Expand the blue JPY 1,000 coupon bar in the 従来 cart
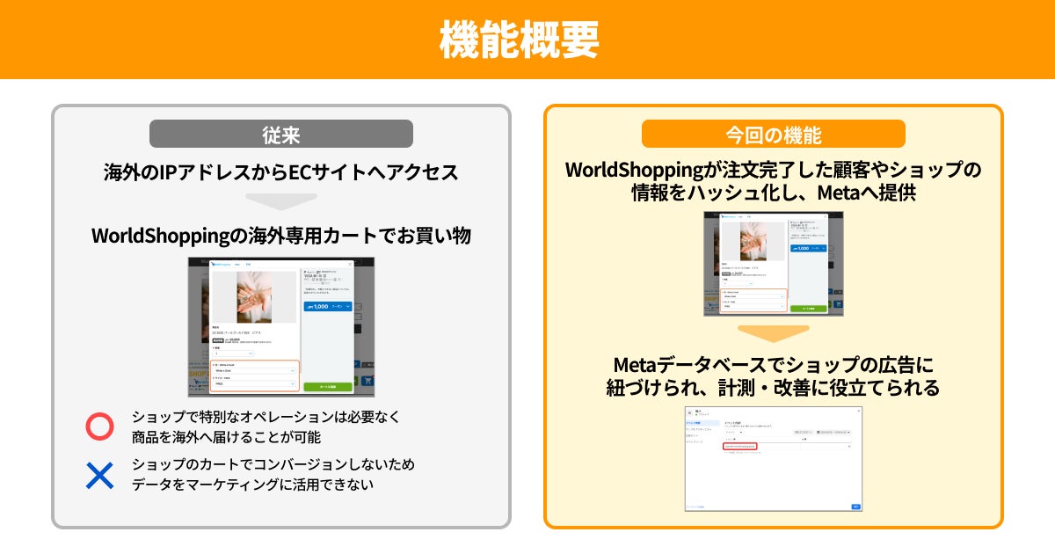 328,307
